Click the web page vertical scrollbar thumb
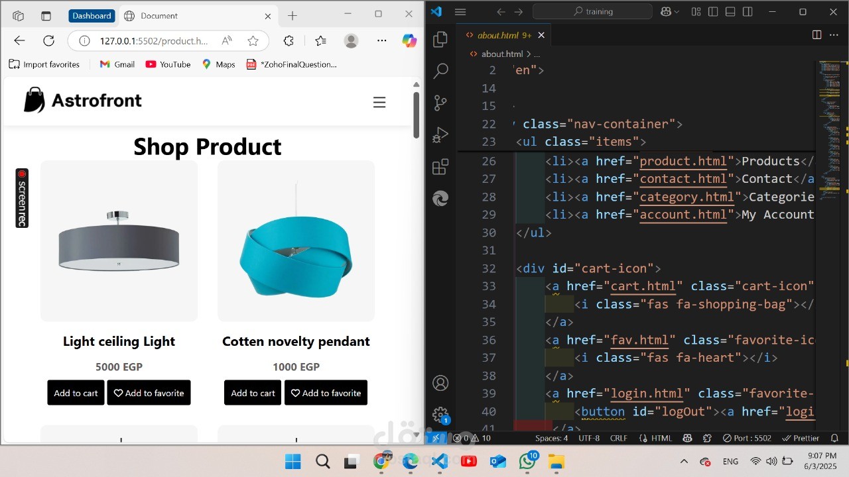The image size is (849, 477). click(x=417, y=115)
